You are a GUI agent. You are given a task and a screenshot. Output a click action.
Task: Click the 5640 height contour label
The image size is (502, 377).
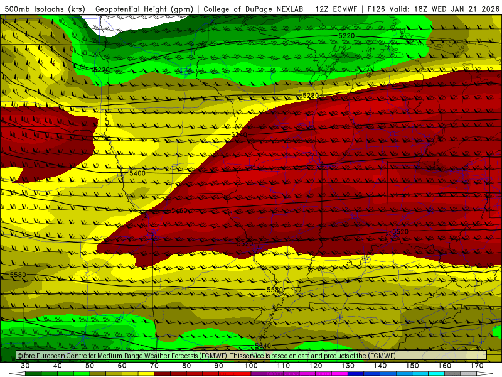tap(263, 346)
